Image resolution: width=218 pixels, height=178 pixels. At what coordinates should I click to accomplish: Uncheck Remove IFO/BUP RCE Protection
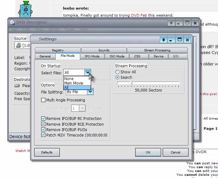43,124
